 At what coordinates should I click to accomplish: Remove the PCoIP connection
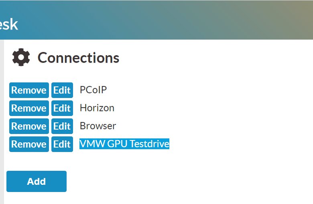point(29,90)
